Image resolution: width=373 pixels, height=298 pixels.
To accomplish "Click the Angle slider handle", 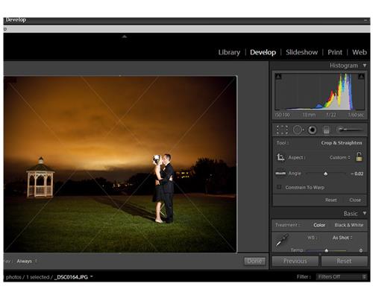I will pos(325,174).
